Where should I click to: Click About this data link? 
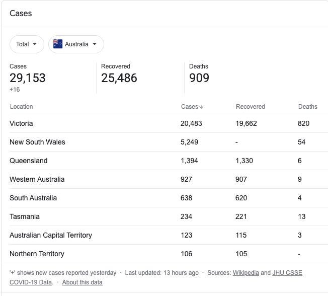pos(82,282)
